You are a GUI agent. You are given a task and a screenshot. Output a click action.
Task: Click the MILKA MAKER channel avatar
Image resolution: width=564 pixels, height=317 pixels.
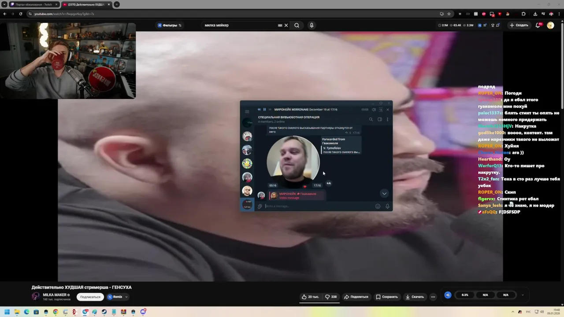[x=36, y=297]
